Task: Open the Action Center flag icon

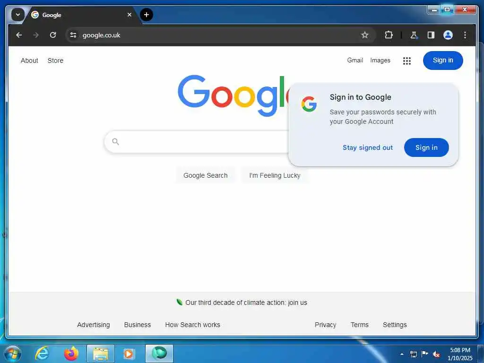Action: pyautogui.click(x=425, y=354)
